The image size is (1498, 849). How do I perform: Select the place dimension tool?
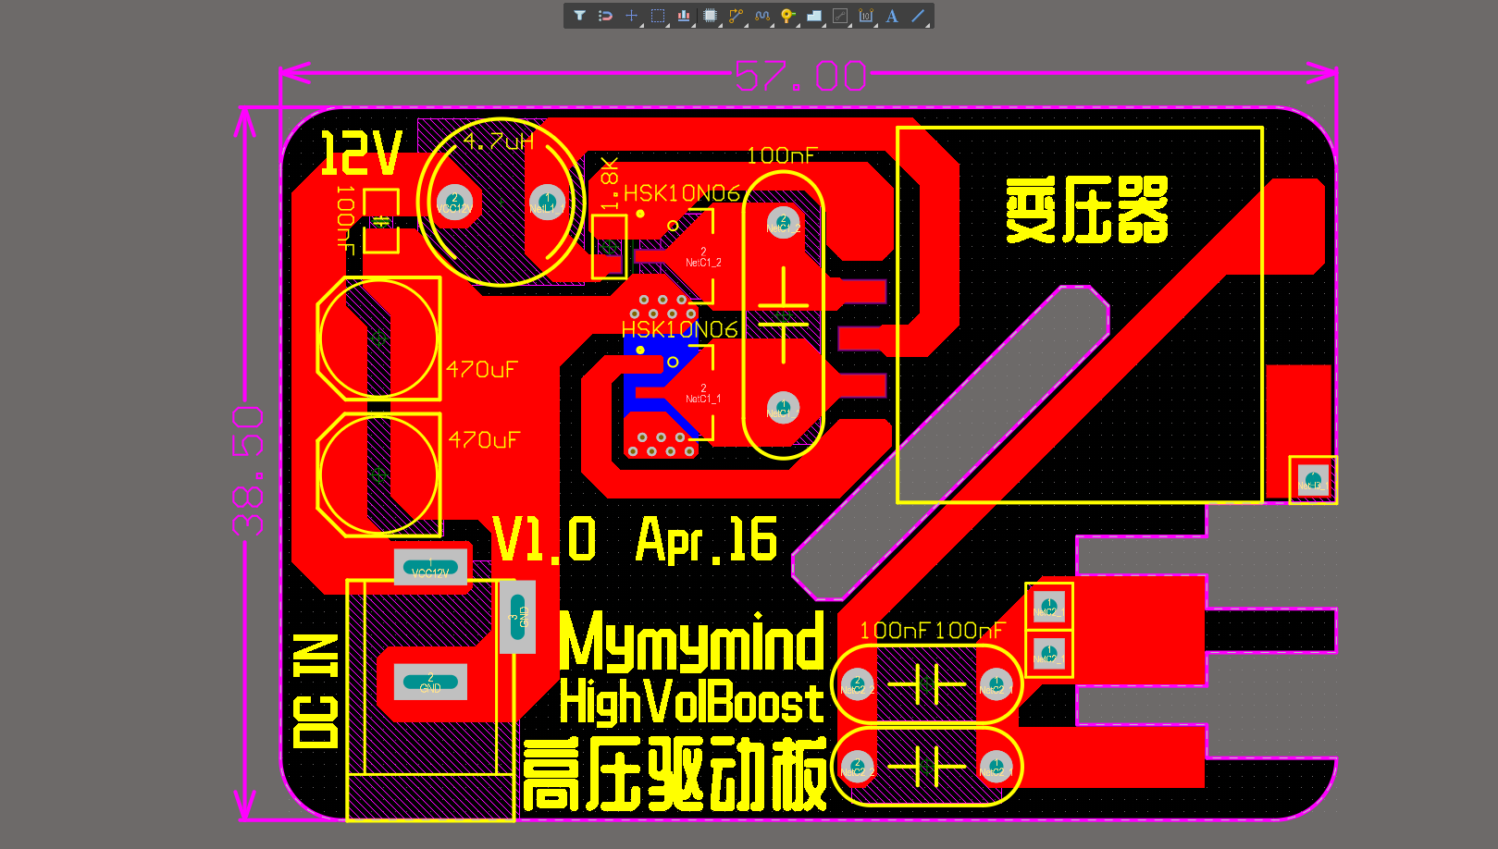[868, 16]
